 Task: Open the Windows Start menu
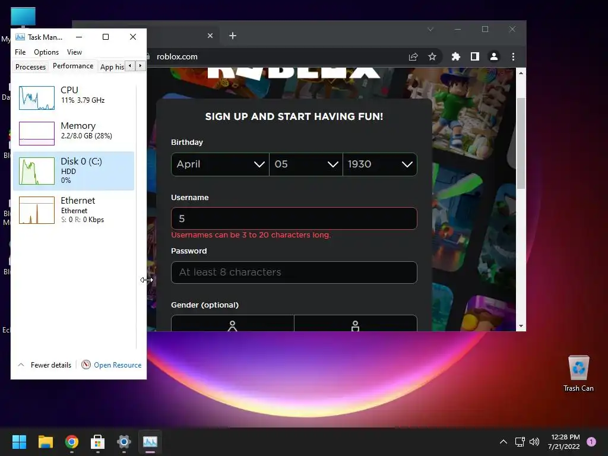pyautogui.click(x=19, y=442)
